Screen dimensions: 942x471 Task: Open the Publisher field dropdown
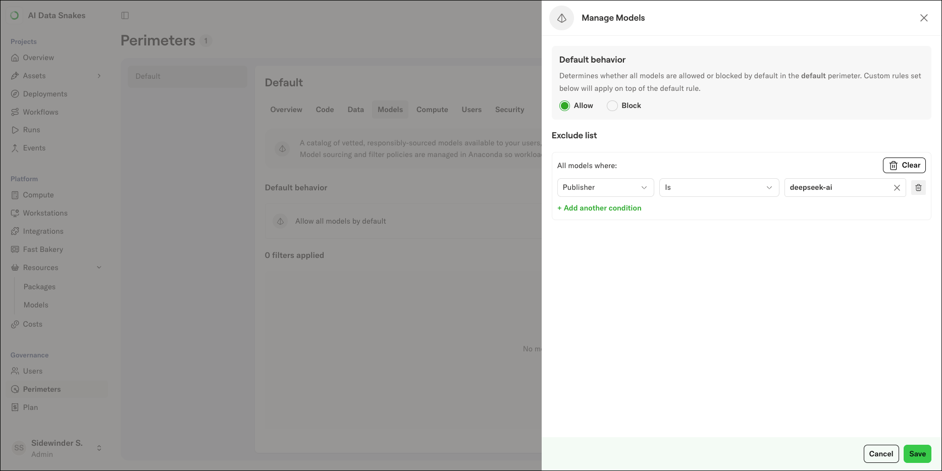[x=606, y=187]
